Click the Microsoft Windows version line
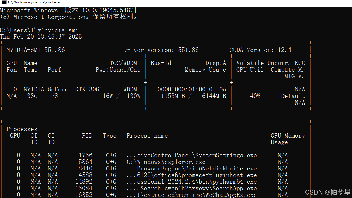The height and width of the screenshot is (198, 352). click(x=68, y=10)
